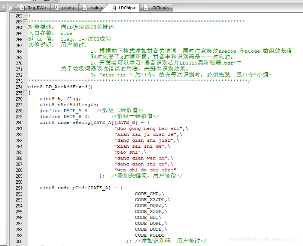Click the CODE_XZSK entry
This screenshot has width=303, height=246.
tap(148, 212)
